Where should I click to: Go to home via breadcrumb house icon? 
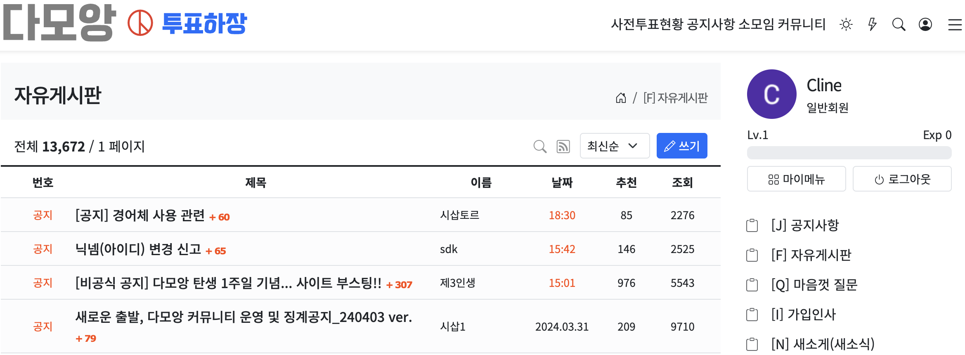click(x=621, y=98)
